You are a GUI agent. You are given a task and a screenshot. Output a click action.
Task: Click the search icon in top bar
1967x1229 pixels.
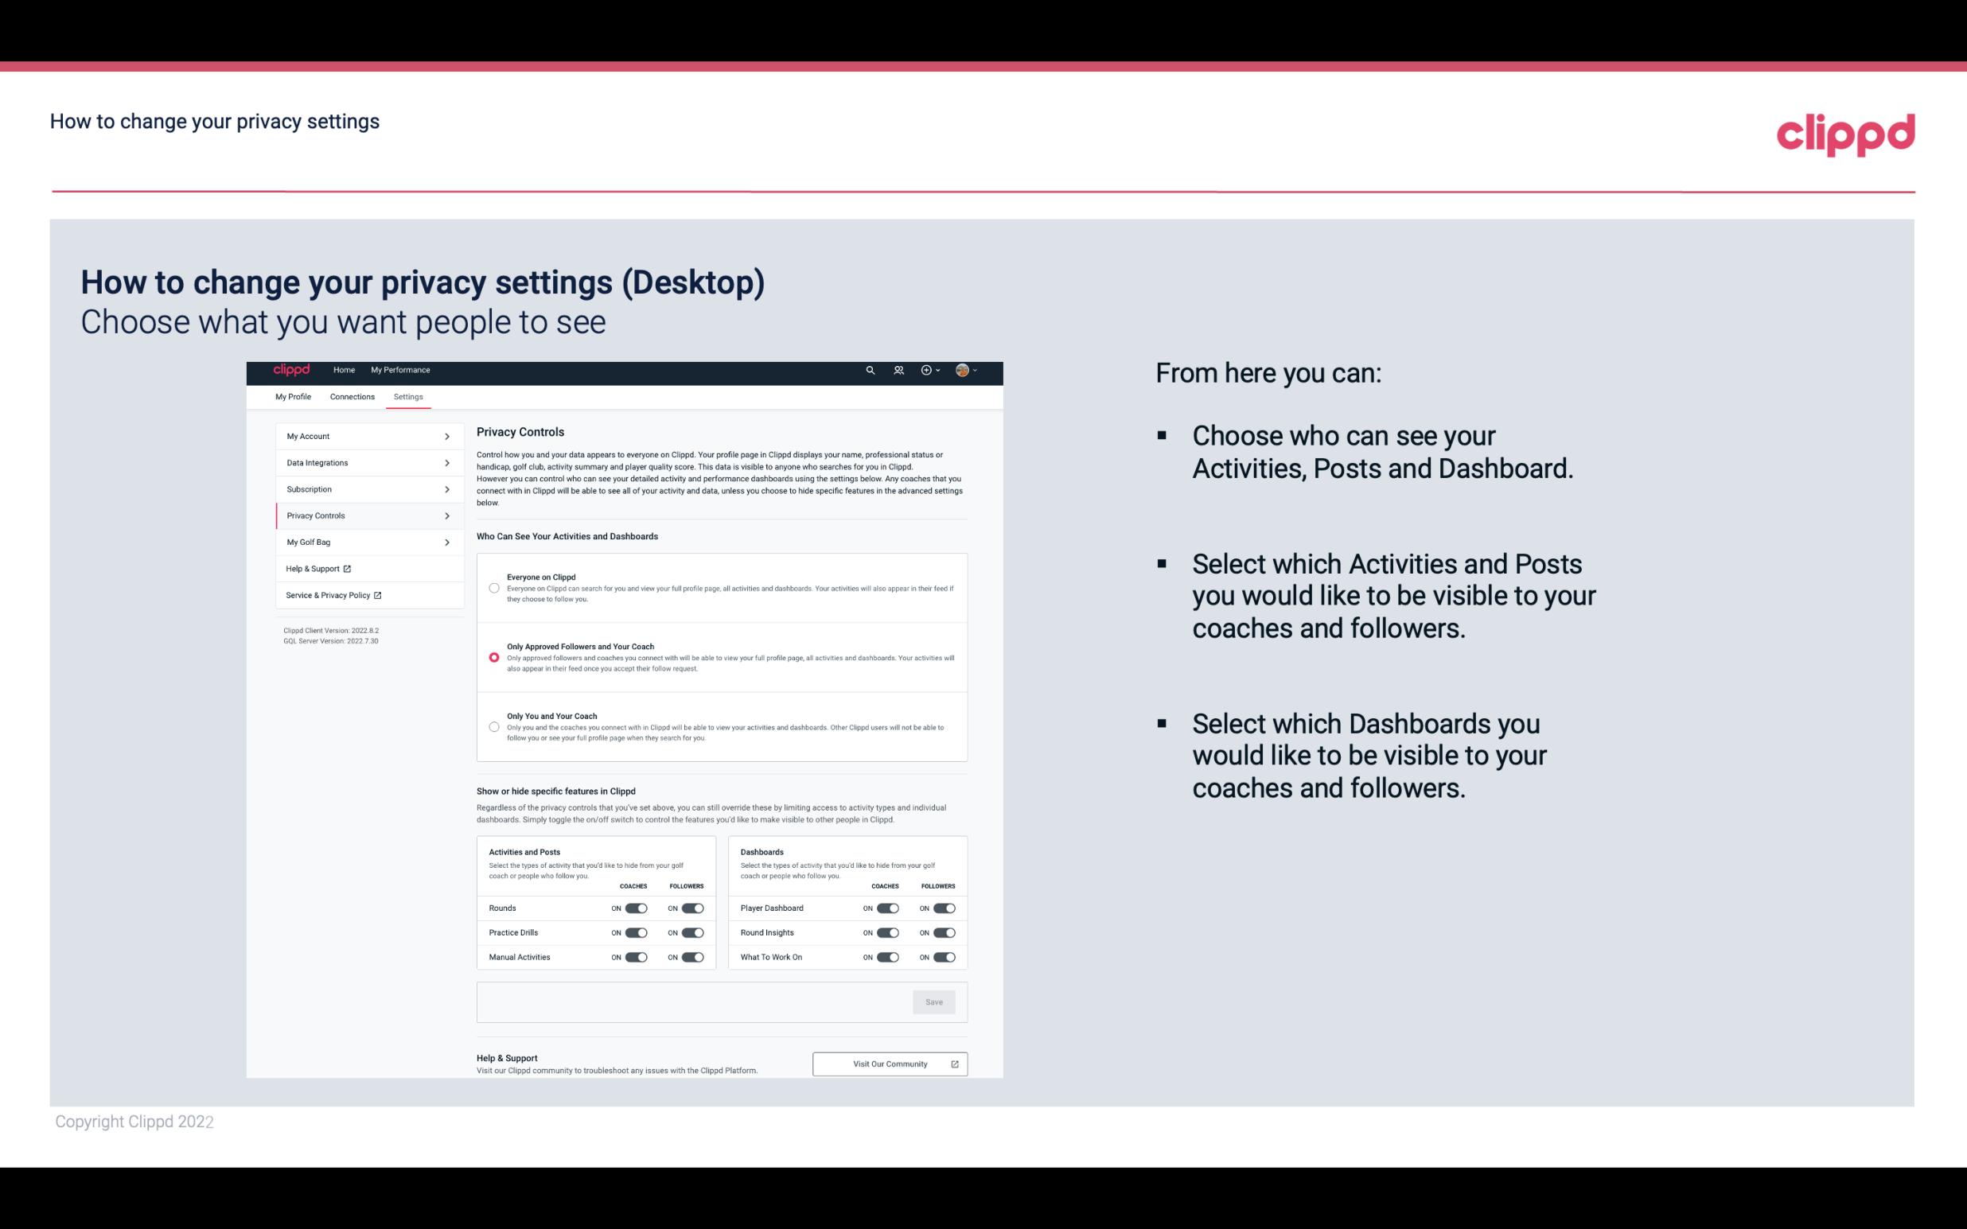[x=871, y=370]
